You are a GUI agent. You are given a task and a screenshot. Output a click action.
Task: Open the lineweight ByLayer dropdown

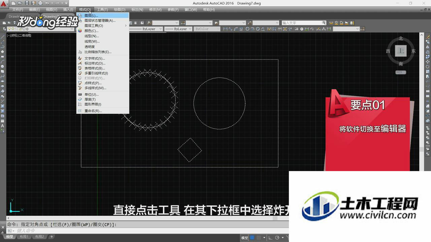178,29
